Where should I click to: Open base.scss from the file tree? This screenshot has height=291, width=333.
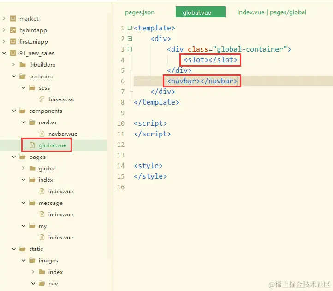[x=61, y=99]
